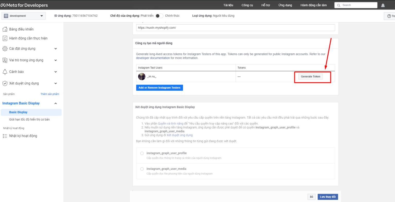Click the notification bell at top right

point(383,5)
